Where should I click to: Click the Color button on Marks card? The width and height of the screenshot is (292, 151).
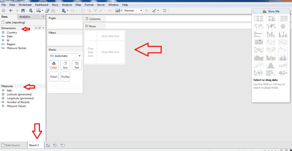click(x=54, y=65)
